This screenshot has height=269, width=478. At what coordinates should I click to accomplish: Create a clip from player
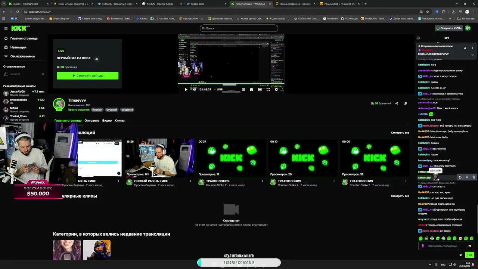252,89
